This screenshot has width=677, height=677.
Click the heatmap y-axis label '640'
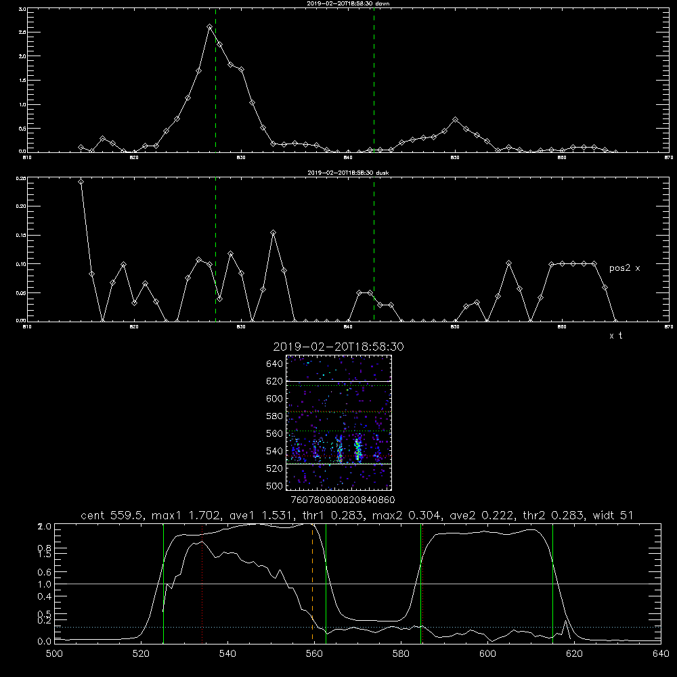click(x=275, y=364)
